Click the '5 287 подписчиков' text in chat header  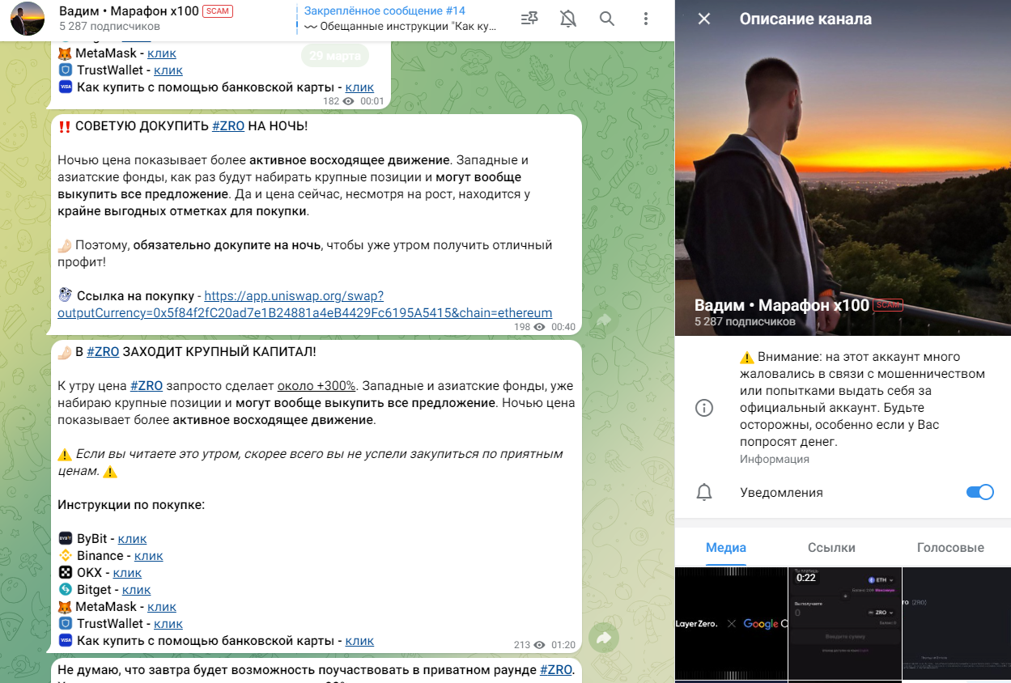109,27
